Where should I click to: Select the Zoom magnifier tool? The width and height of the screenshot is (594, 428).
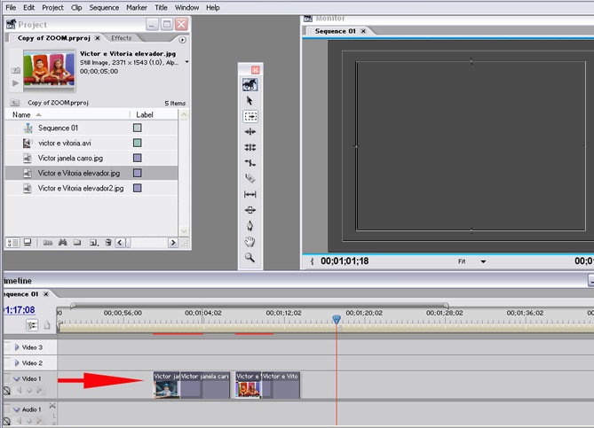[x=250, y=258]
